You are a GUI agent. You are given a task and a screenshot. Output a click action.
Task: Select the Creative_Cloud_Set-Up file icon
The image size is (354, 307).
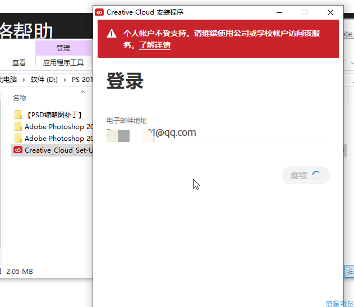click(x=18, y=150)
